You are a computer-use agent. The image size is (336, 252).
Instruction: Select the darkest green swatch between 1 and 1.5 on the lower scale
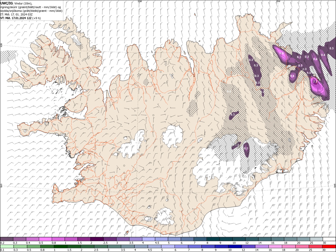click(x=61, y=246)
